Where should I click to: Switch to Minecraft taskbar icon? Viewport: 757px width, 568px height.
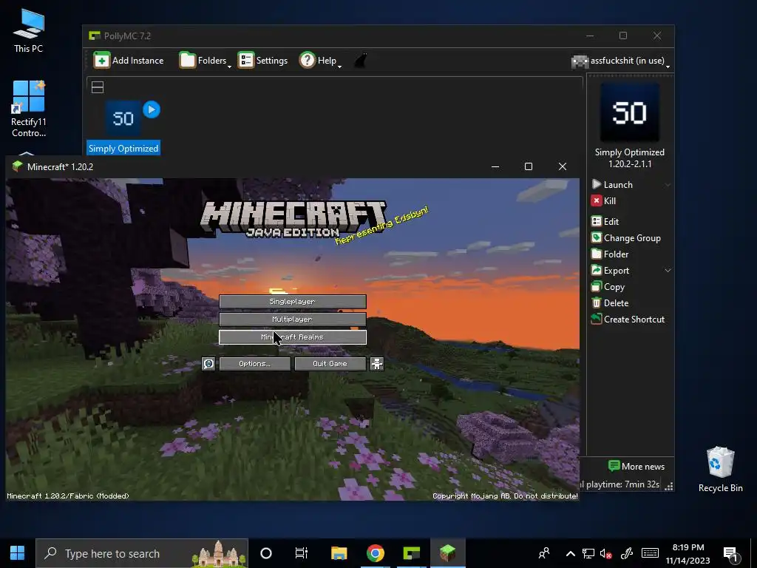coord(447,553)
